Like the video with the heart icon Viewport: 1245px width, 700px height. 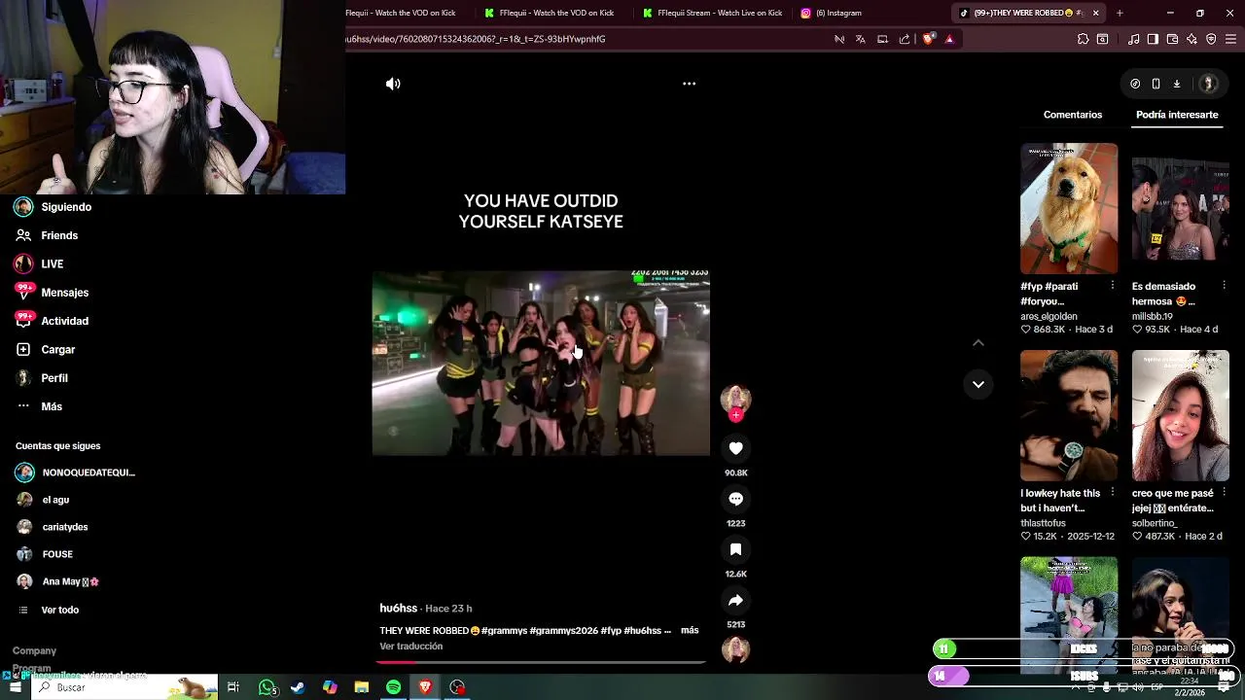(735, 448)
